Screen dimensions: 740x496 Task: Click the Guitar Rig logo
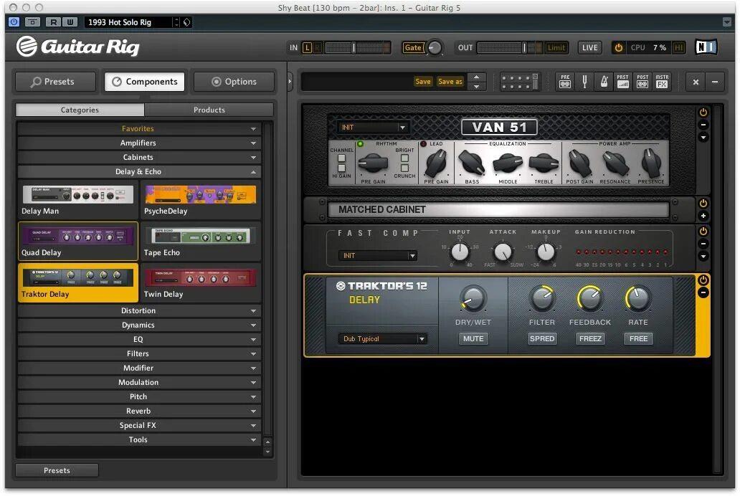[x=78, y=47]
